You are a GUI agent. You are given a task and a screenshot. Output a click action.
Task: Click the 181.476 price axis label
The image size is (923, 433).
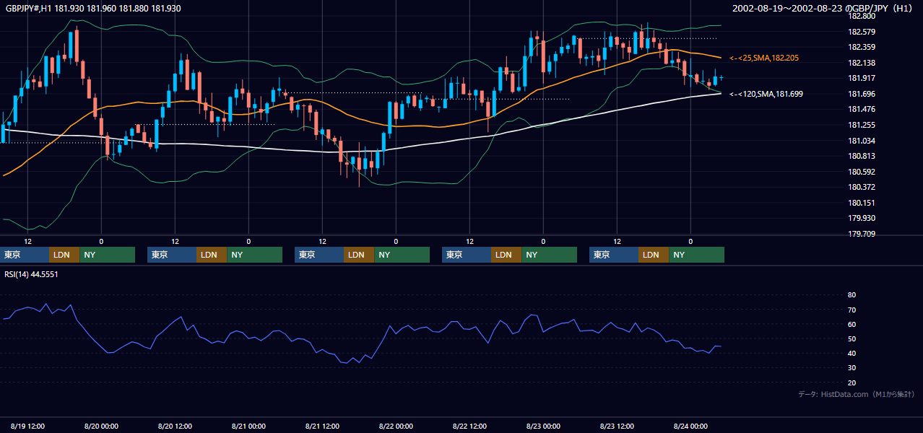click(x=862, y=109)
